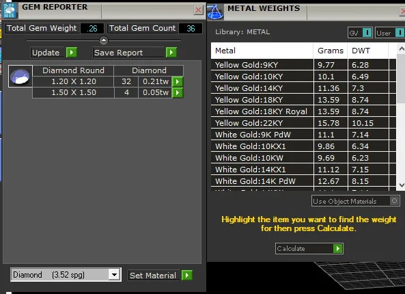The width and height of the screenshot is (405, 294).
Task: Toggle the User library switch
Action: [400, 33]
